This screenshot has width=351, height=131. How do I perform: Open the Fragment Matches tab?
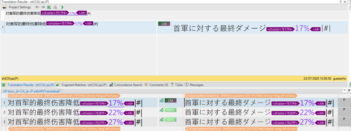tap(82, 85)
